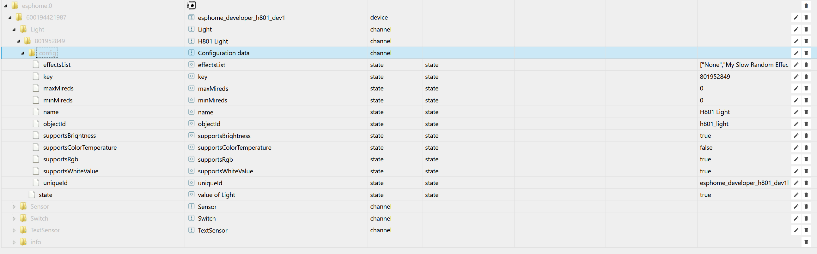Expand the Switch folder
The height and width of the screenshot is (254, 817).
point(14,219)
